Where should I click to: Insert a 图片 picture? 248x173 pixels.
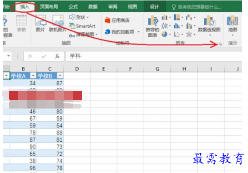[40, 23]
